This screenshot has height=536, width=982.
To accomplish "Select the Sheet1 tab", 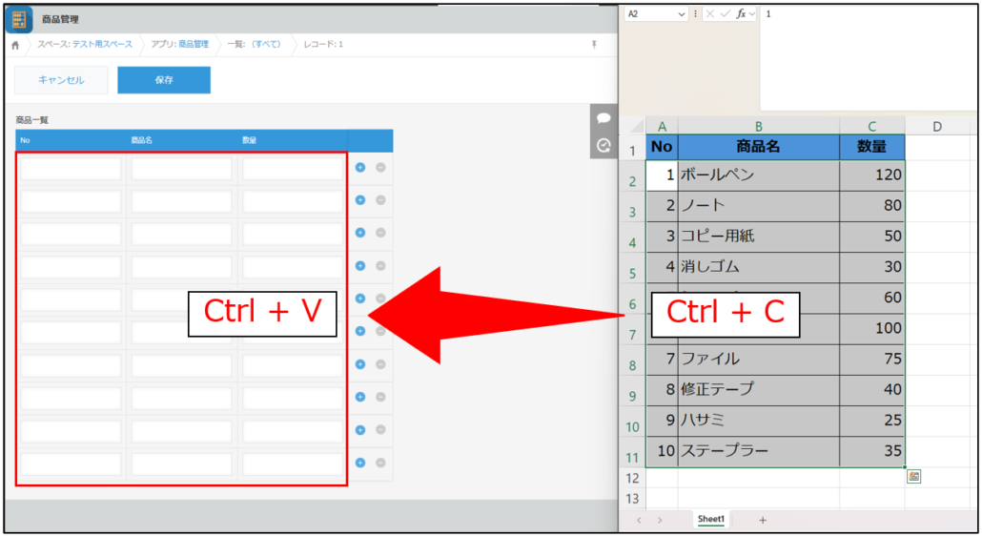I will pyautogui.click(x=711, y=520).
